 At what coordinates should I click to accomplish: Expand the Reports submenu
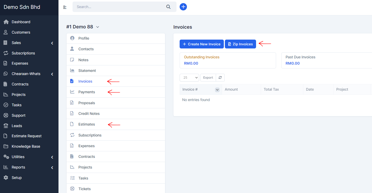(x=52, y=167)
